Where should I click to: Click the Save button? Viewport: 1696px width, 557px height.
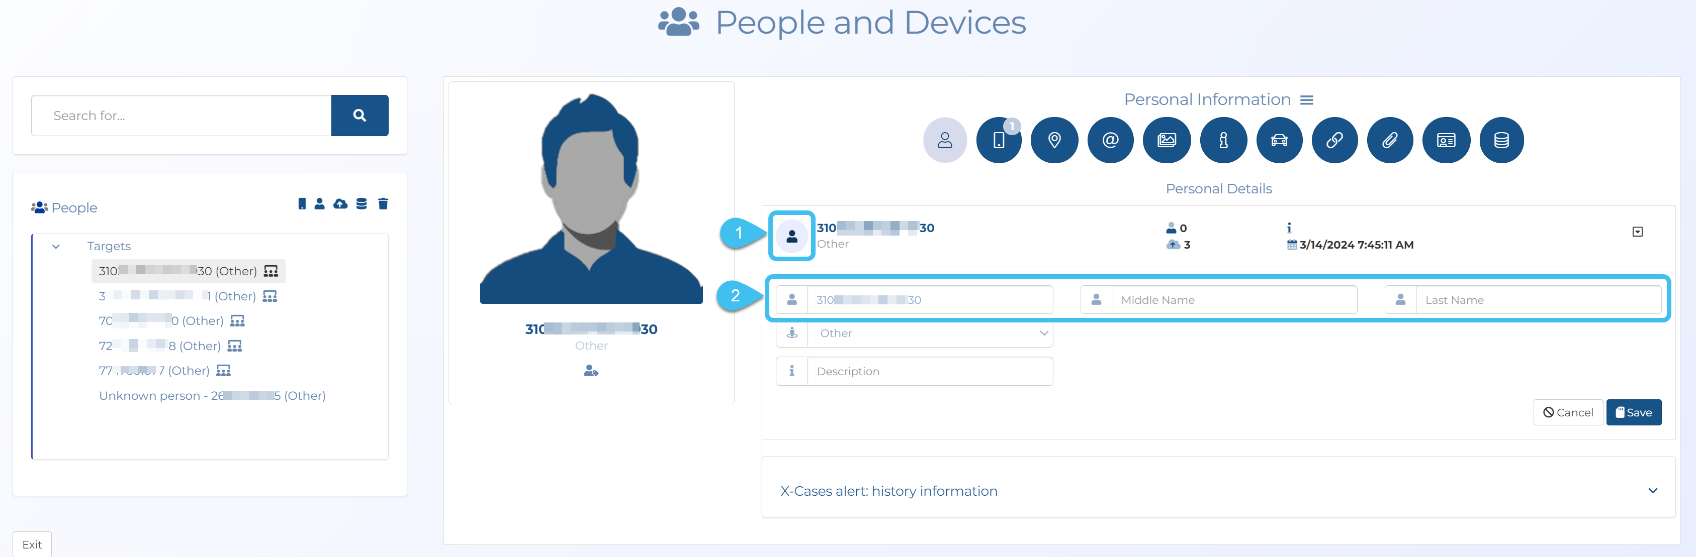[x=1634, y=412]
